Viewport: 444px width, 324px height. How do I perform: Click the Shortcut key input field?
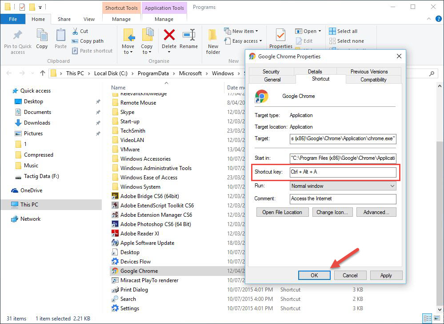(x=343, y=172)
